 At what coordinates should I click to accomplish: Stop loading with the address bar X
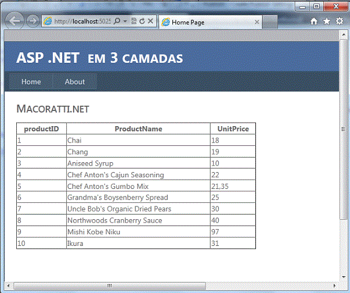150,21
